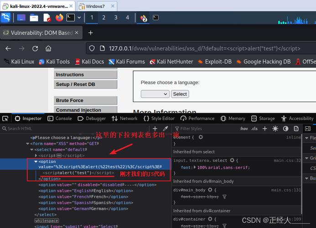Click the Search HTML field
The height and width of the screenshot is (228, 316).
75,129
